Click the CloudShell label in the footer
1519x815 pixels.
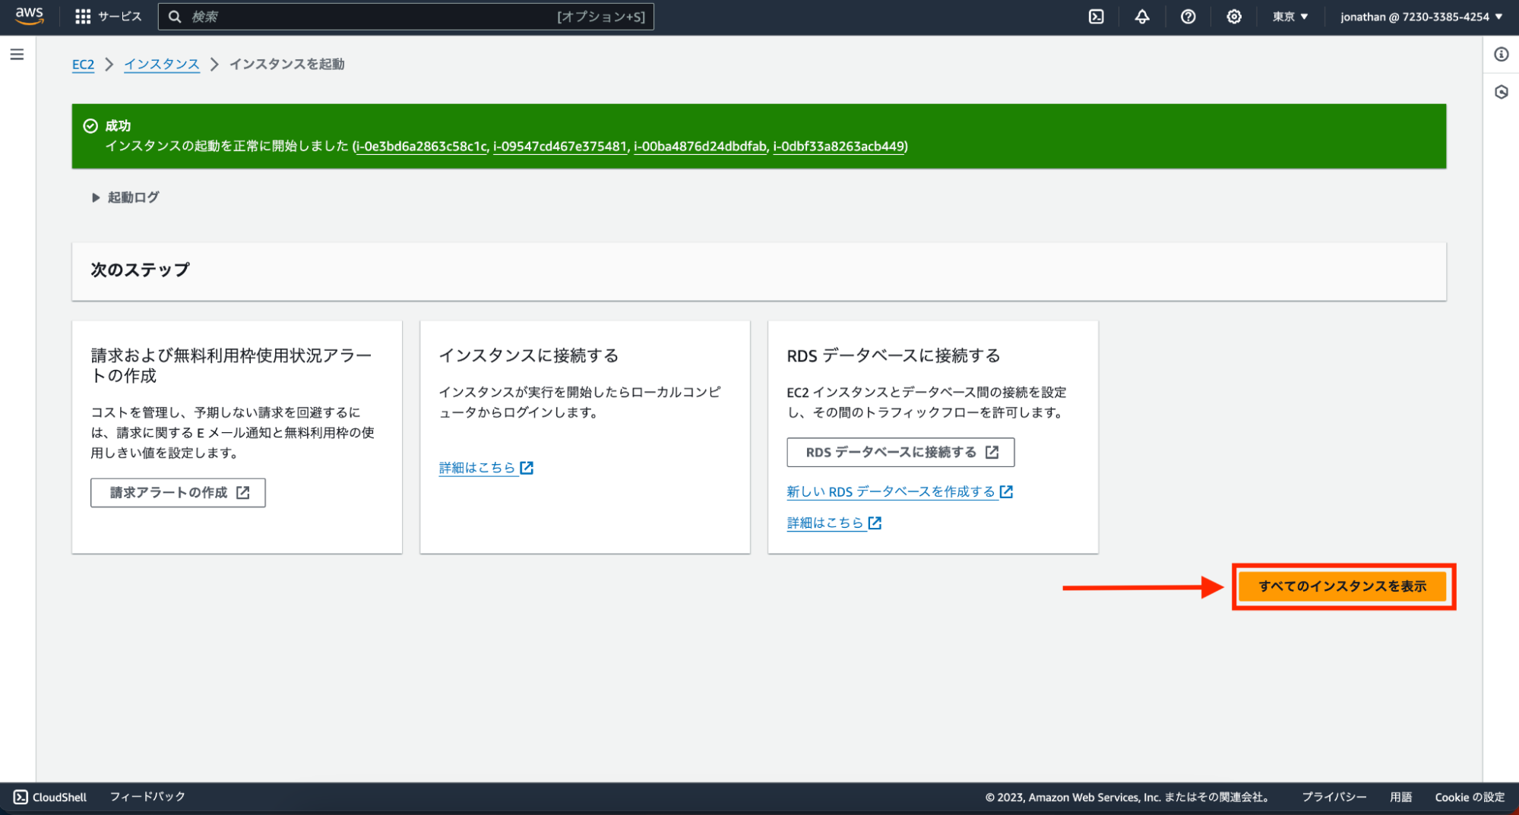[60, 797]
